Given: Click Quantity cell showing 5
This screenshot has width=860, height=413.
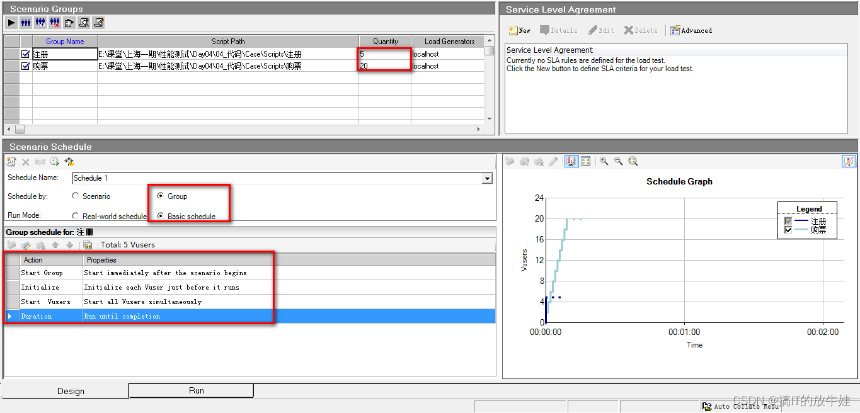Looking at the screenshot, I should coord(385,54).
